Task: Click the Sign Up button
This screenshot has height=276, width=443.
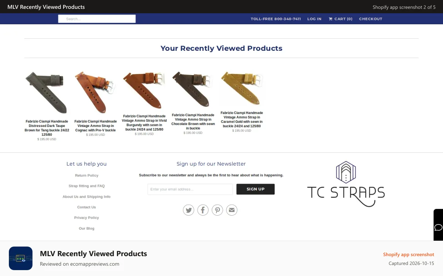Action: coord(255,189)
